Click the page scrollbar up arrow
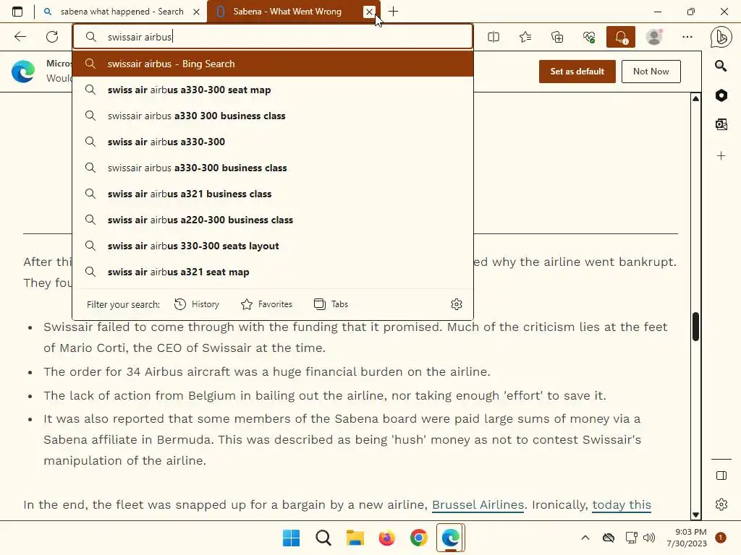Screen dimensions: 741x555 point(695,98)
